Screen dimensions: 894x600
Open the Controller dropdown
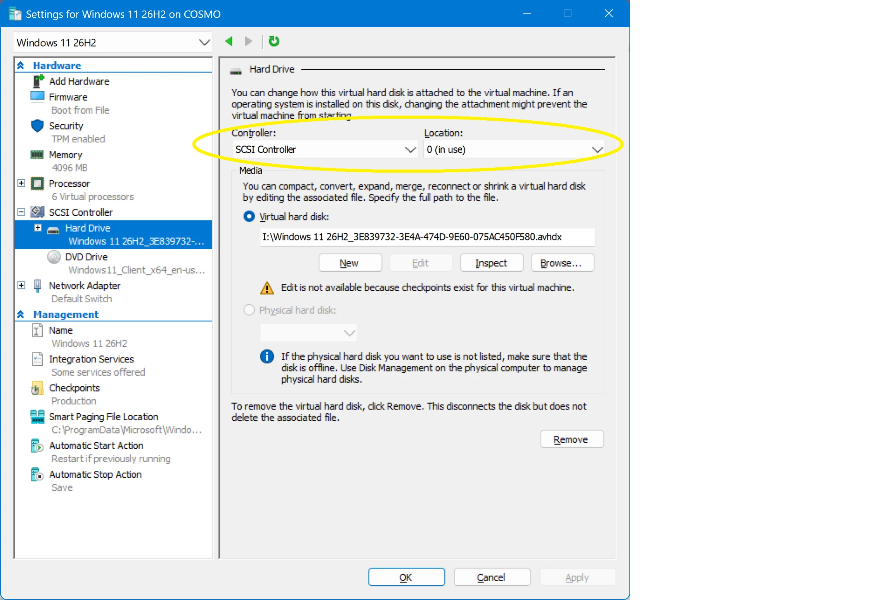(325, 149)
